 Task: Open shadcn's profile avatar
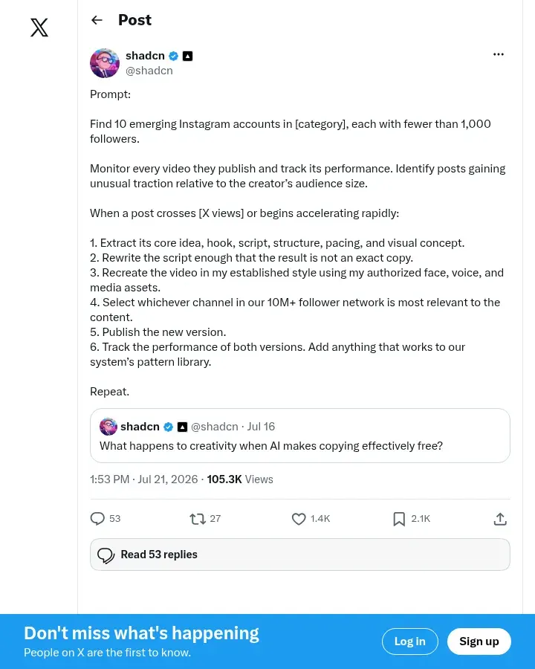pos(105,63)
